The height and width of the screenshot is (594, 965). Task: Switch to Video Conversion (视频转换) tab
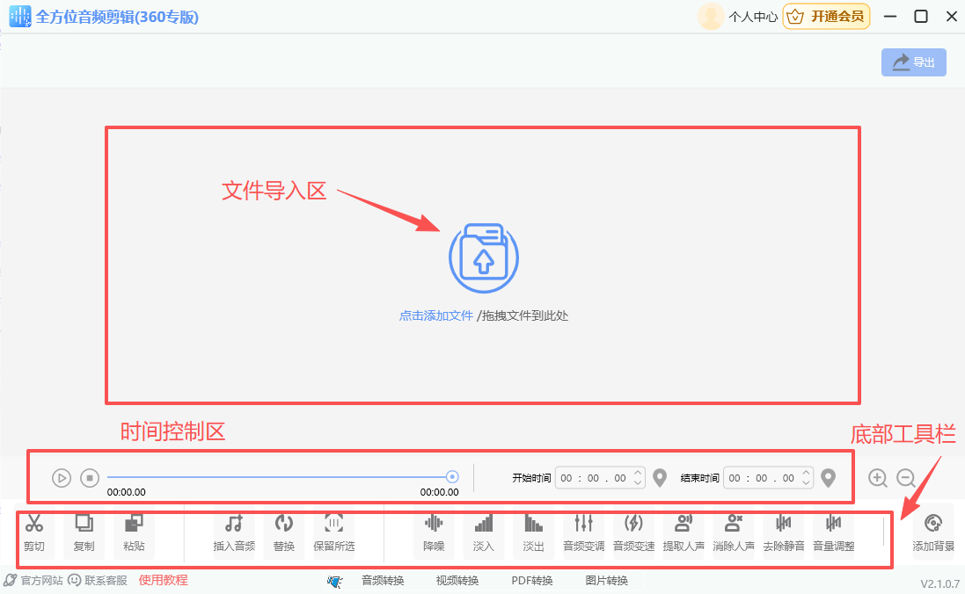[x=457, y=580]
